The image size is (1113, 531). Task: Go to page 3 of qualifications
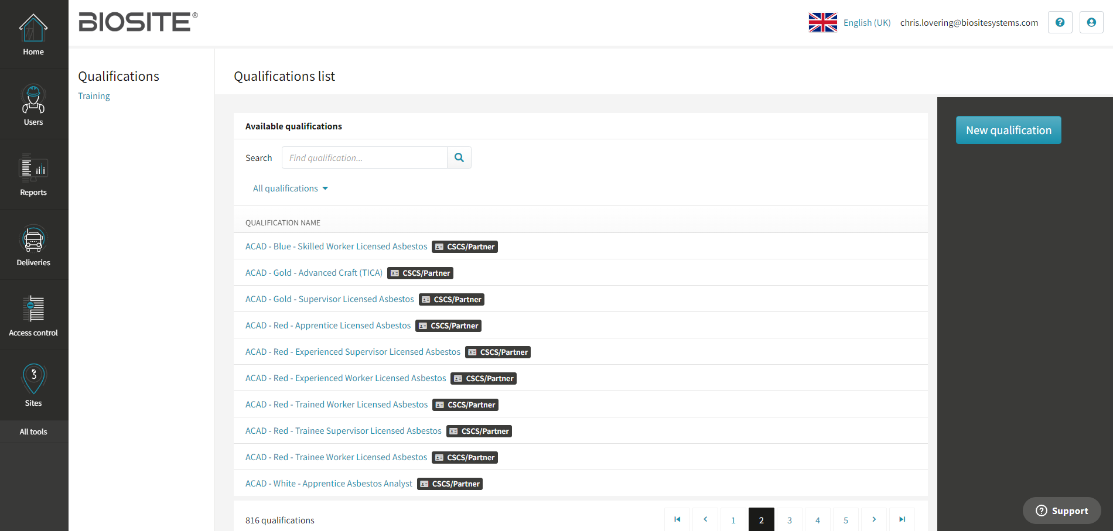pyautogui.click(x=790, y=519)
